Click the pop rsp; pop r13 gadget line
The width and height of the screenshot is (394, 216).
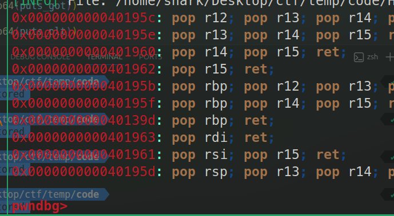pyautogui.click(x=203, y=172)
